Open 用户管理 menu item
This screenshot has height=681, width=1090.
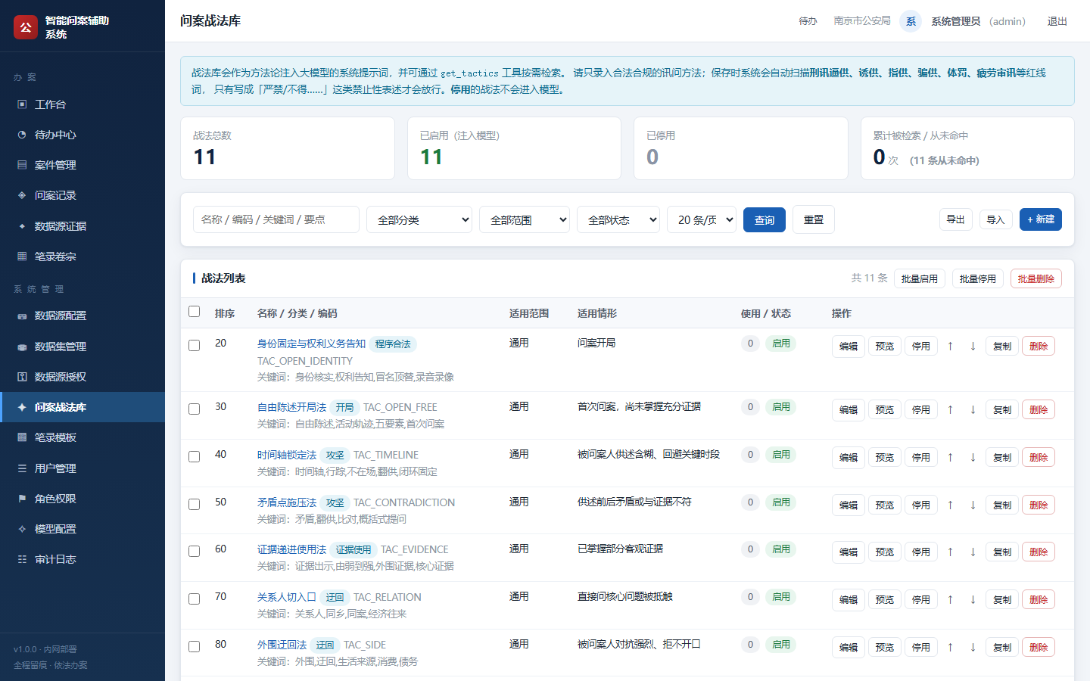click(x=83, y=468)
